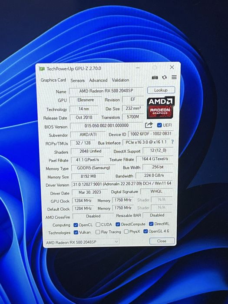The image size is (228, 304).
Task: Click the bus interface question mark
Action: tap(172, 142)
